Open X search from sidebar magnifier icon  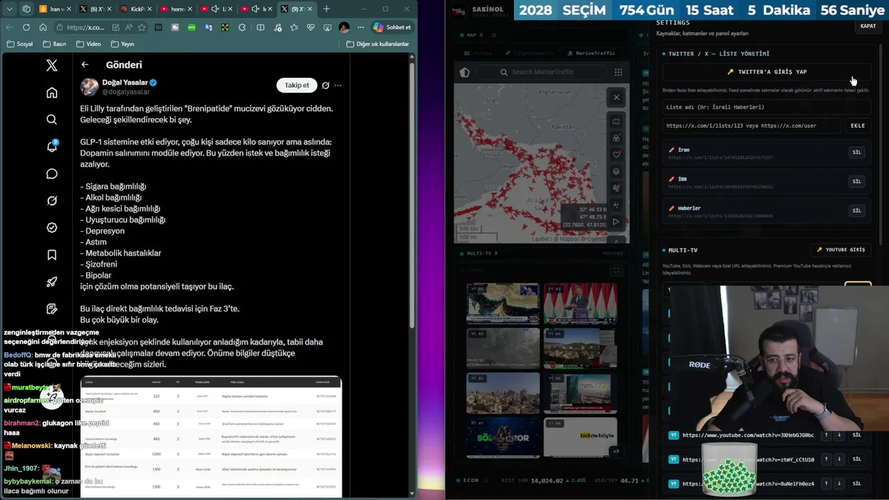51,119
